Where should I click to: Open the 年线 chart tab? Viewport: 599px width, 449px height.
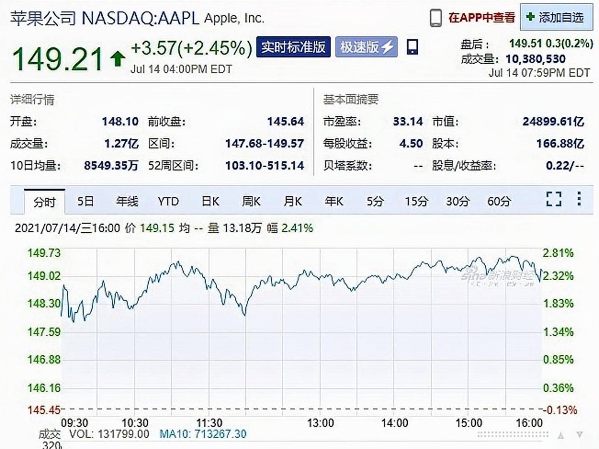click(x=127, y=202)
